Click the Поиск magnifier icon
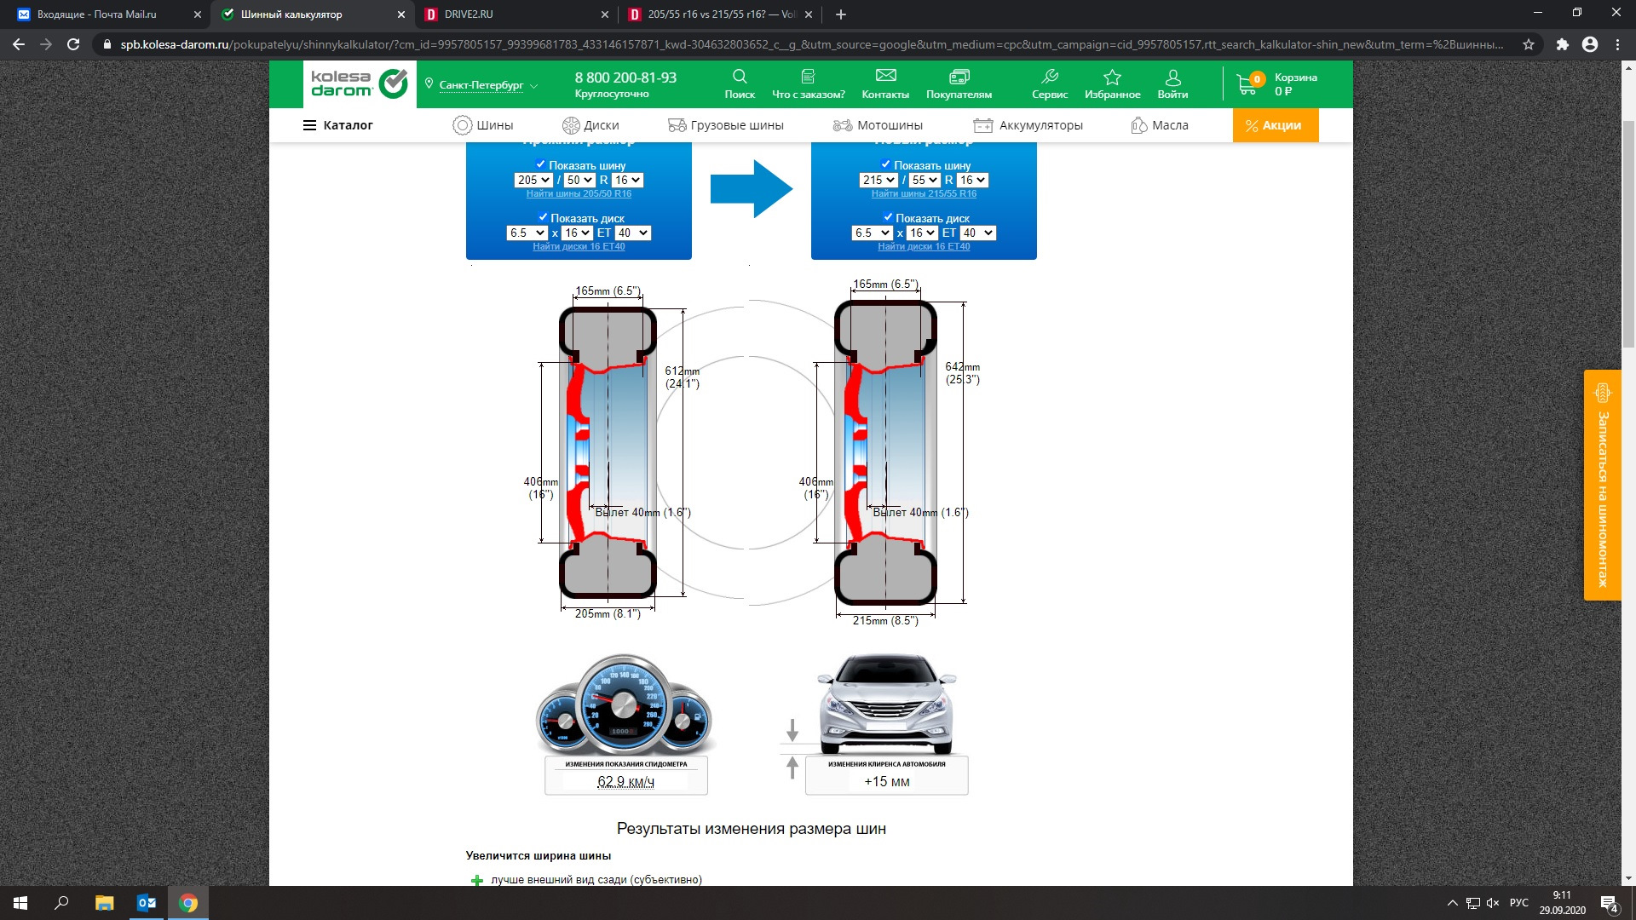 coord(739,77)
